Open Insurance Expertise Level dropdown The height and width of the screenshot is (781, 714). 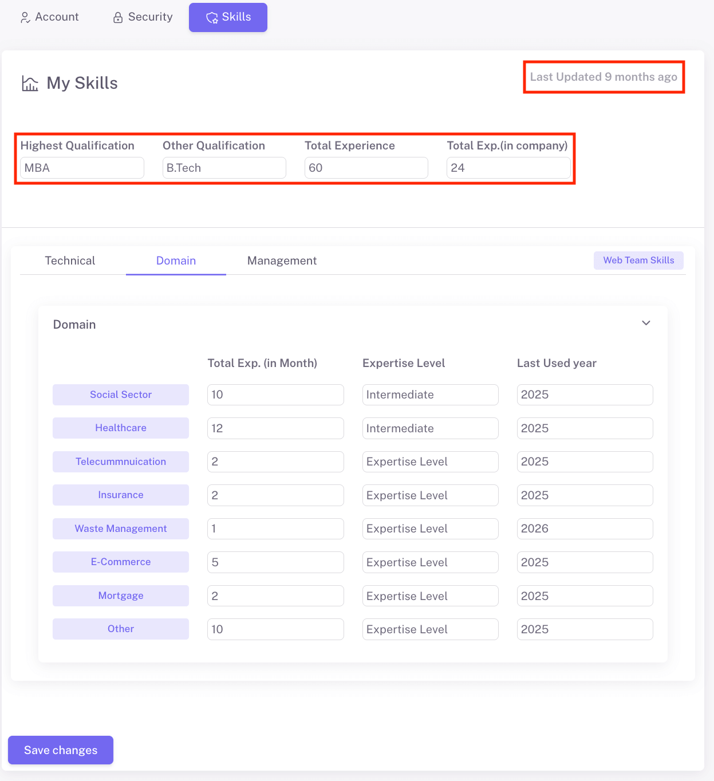tap(430, 495)
